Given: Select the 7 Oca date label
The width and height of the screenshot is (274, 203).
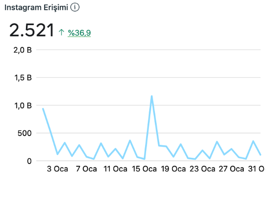Looking at the screenshot, I should [x=87, y=169].
